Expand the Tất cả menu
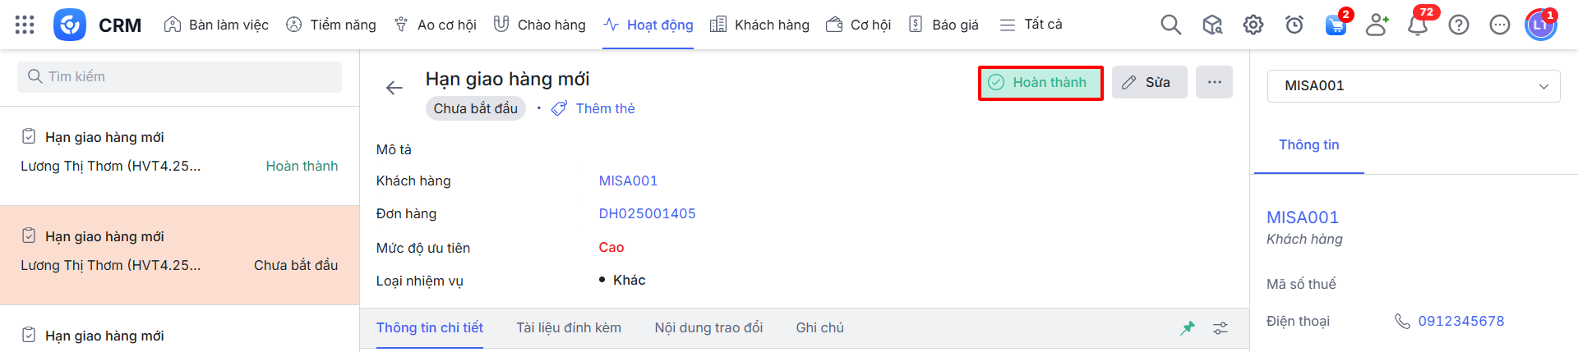1578x352 pixels. click(x=1031, y=25)
